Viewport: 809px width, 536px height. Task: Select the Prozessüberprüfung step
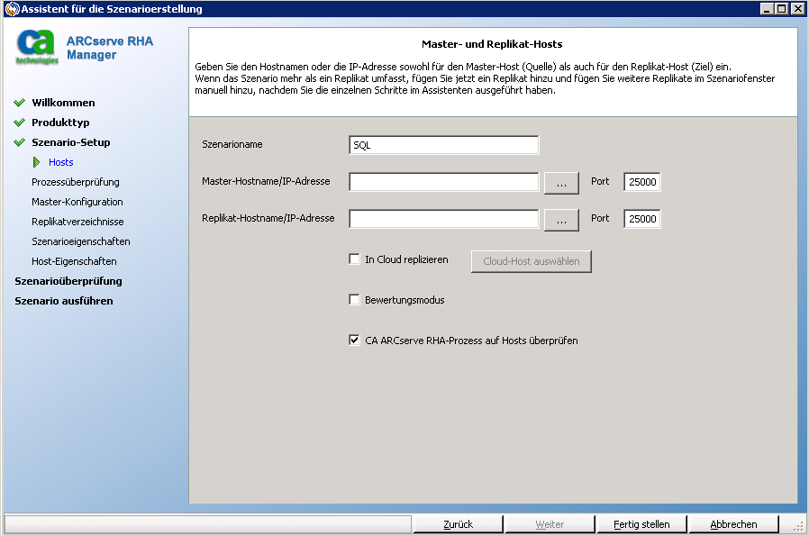(76, 182)
